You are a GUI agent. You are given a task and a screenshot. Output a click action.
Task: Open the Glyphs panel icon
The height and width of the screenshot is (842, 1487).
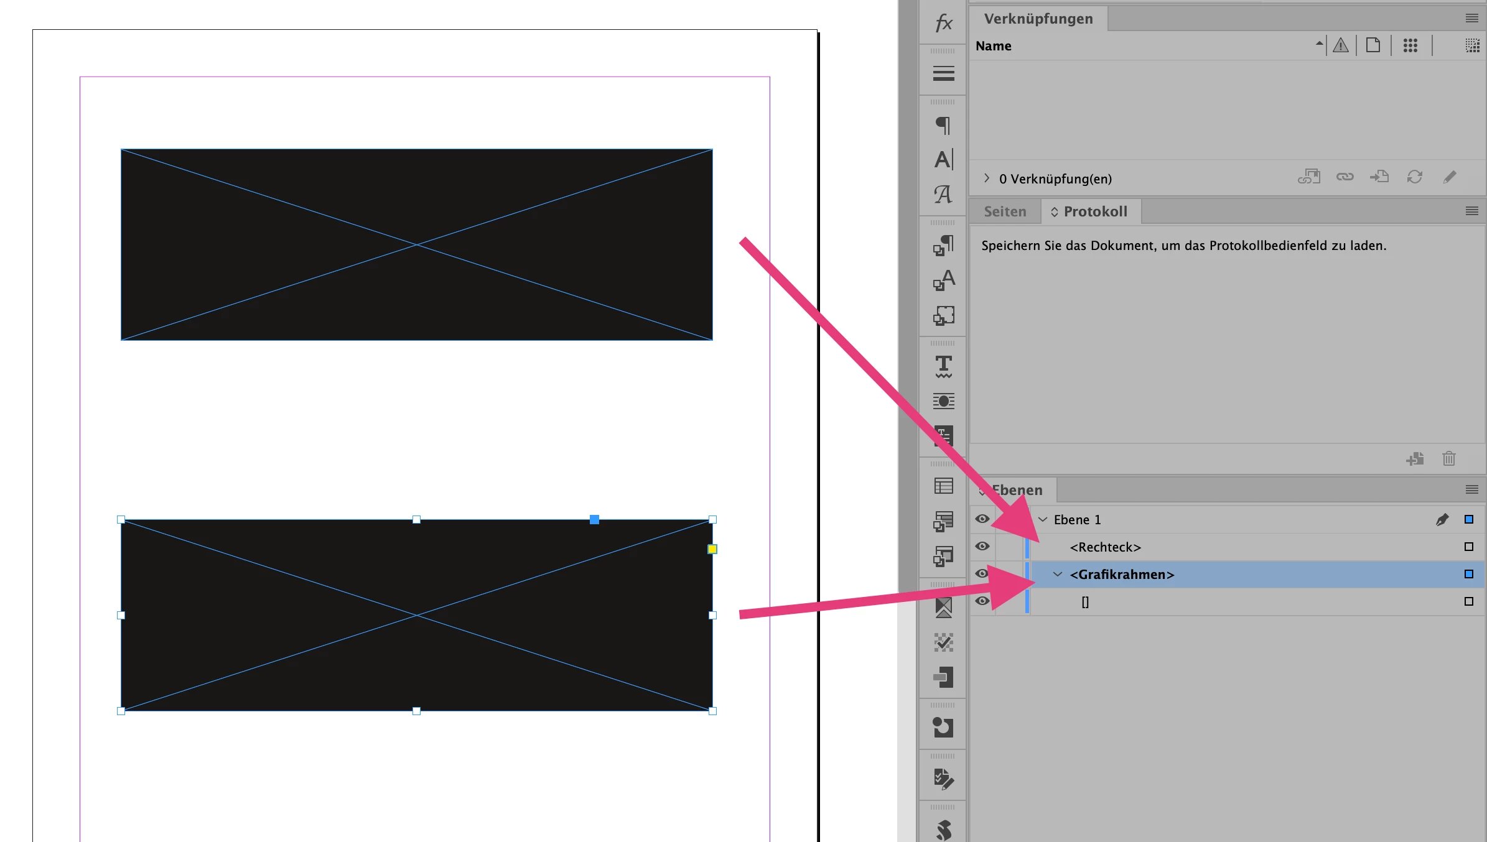click(943, 194)
